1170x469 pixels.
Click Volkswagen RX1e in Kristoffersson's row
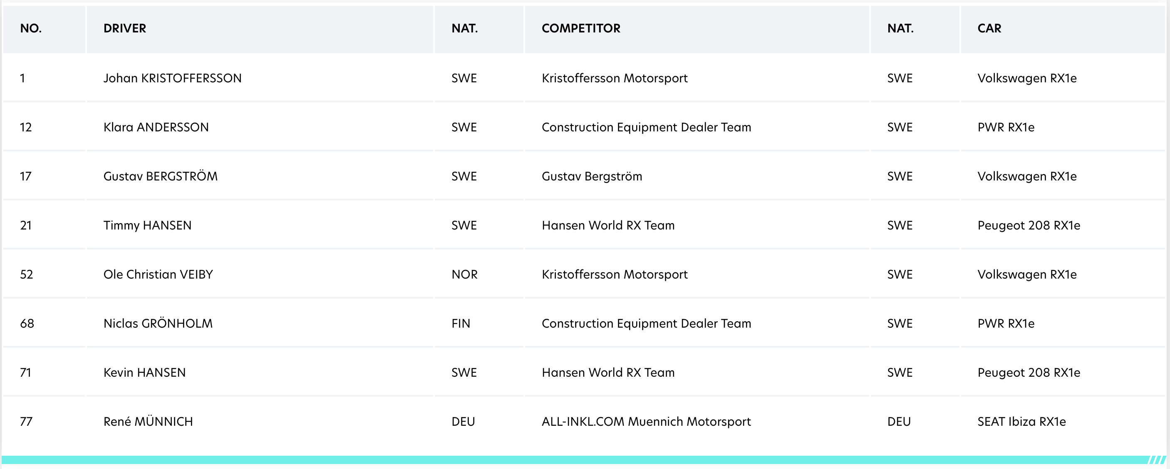click(1027, 78)
